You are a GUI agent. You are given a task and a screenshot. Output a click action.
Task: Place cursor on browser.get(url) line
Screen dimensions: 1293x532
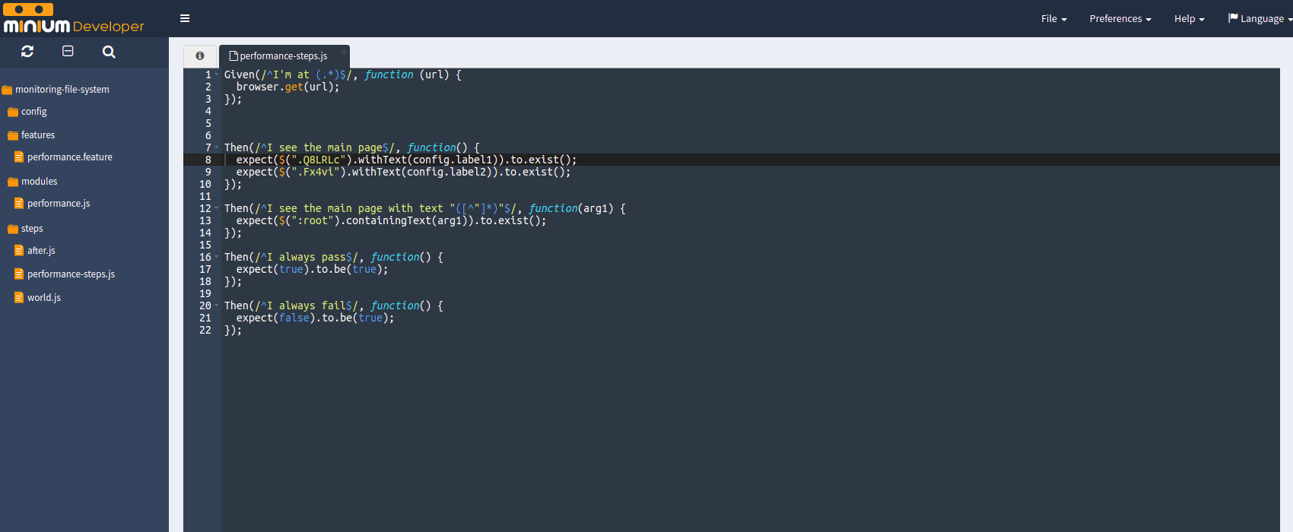click(288, 87)
